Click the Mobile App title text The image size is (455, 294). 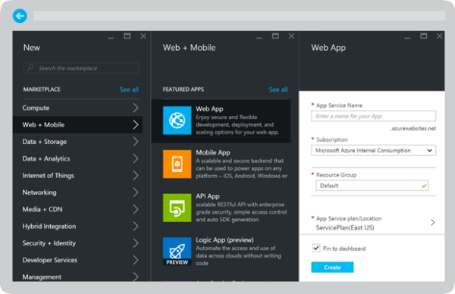(x=212, y=152)
